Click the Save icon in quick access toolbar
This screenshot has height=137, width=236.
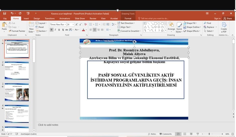(x=5, y=13)
